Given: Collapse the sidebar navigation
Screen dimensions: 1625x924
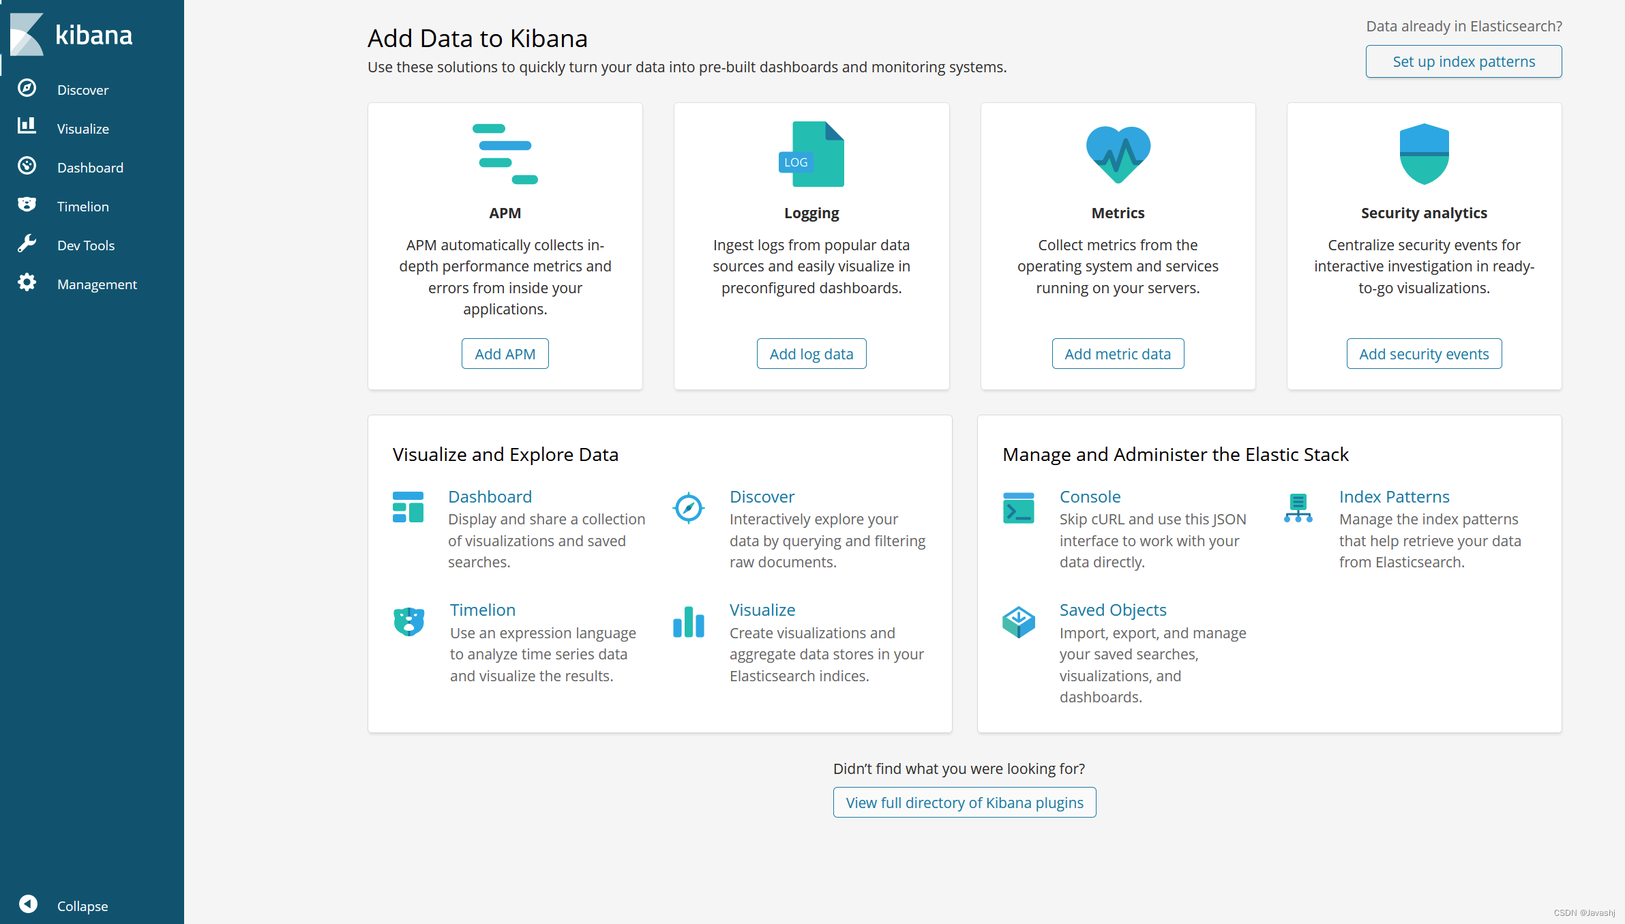Looking at the screenshot, I should point(29,904).
